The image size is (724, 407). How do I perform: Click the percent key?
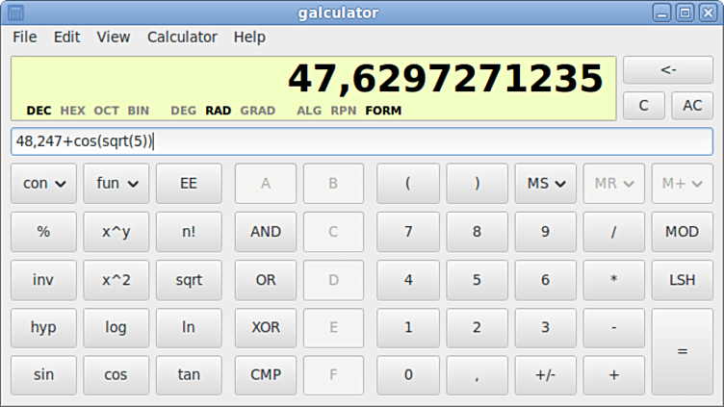(43, 232)
